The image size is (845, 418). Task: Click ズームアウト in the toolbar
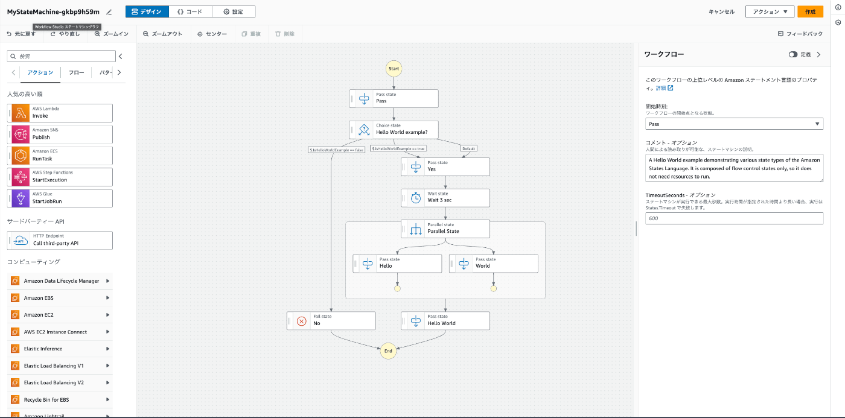[x=162, y=34]
